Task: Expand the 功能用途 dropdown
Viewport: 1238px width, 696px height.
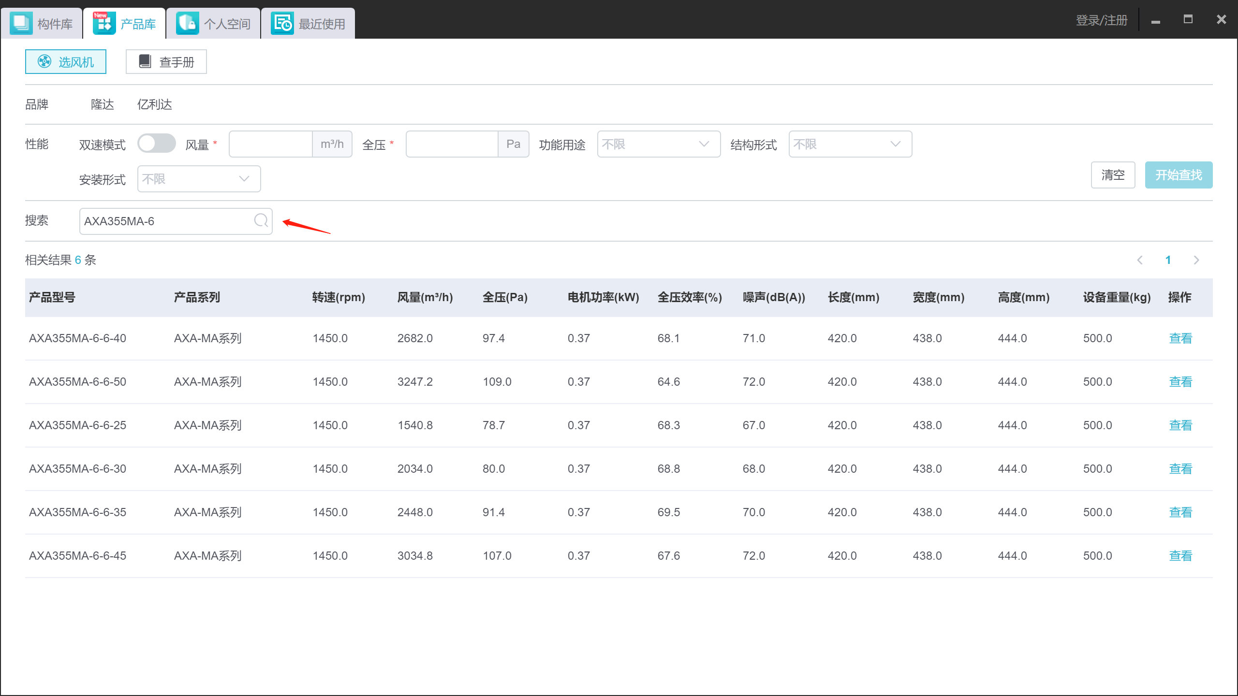Action: point(659,144)
